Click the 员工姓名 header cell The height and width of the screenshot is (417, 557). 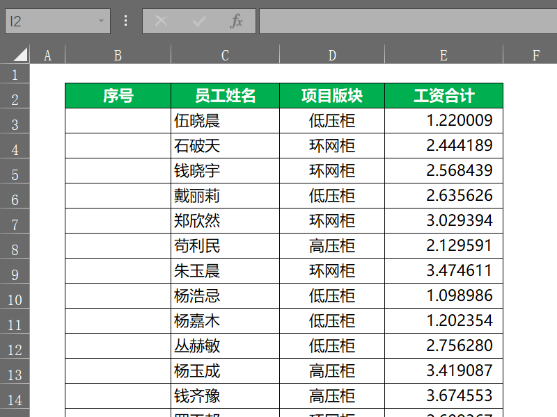click(225, 96)
